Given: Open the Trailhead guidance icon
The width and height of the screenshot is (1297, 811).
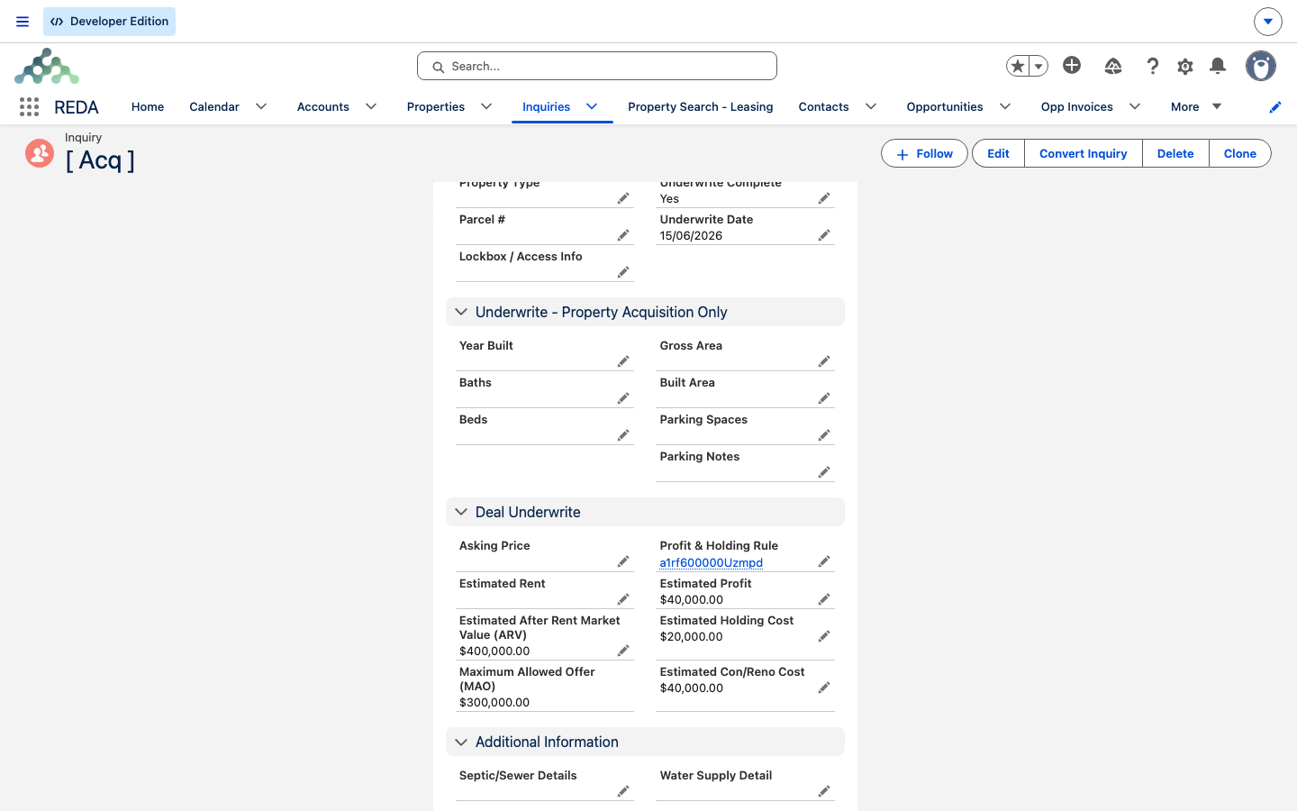Looking at the screenshot, I should pos(1113,66).
